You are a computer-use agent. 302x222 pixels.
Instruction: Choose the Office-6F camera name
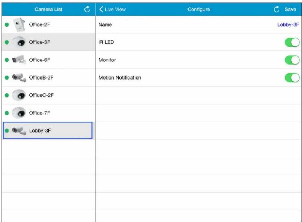pyautogui.click(x=39, y=60)
